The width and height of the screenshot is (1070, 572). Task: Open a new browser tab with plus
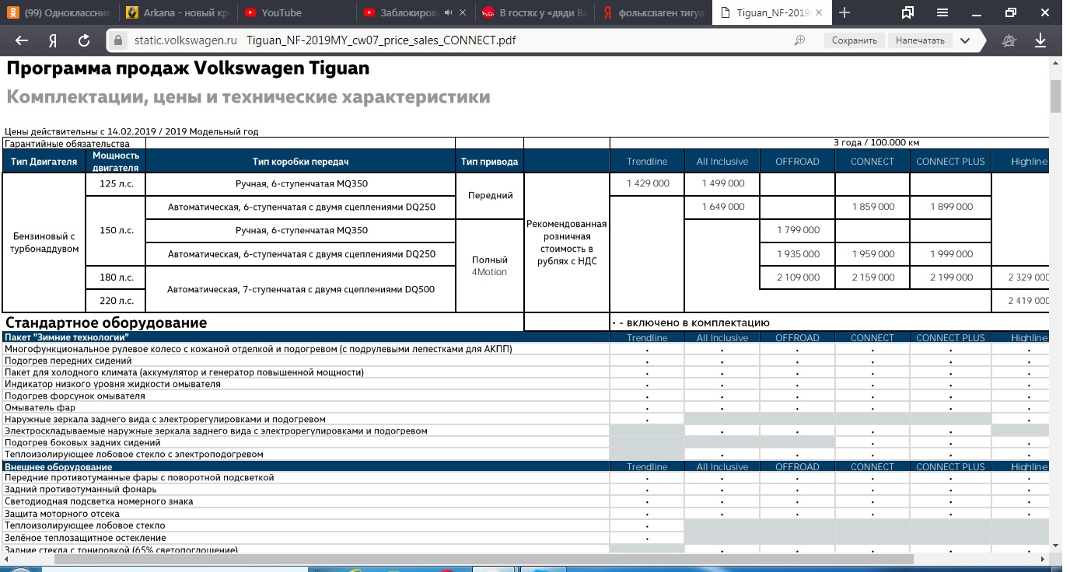point(844,12)
